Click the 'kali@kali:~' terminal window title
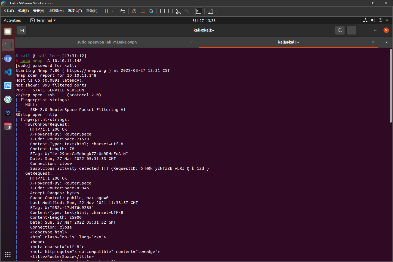Viewport: 393px width, 262px height. pyautogui.click(x=204, y=30)
